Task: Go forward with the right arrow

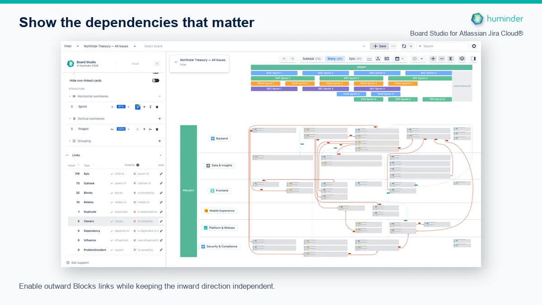Action: [292, 59]
